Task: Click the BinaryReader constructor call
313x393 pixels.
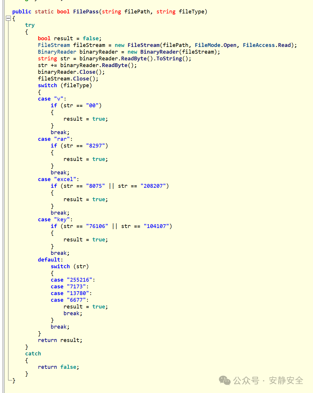Action: point(160,52)
